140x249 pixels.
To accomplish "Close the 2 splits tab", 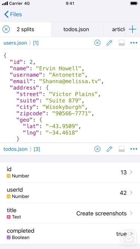I will [6, 29].
